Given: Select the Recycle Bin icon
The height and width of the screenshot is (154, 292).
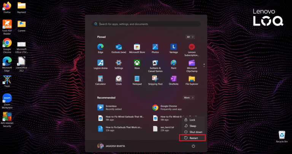Looking at the screenshot, I should tap(282, 137).
